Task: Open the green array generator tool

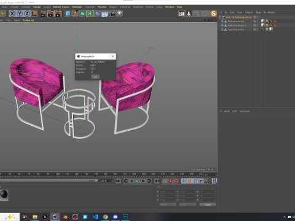Action: [x=90, y=14]
